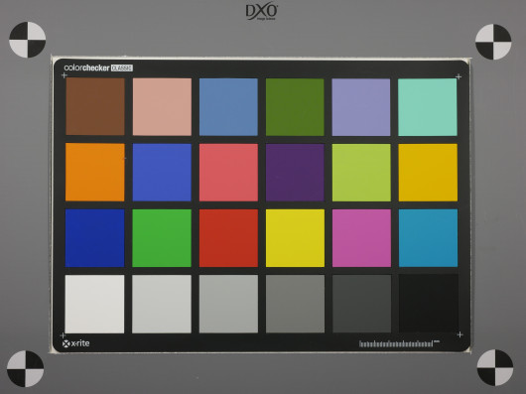Select the orange patch
The height and width of the screenshot is (394, 526).
pos(95,172)
